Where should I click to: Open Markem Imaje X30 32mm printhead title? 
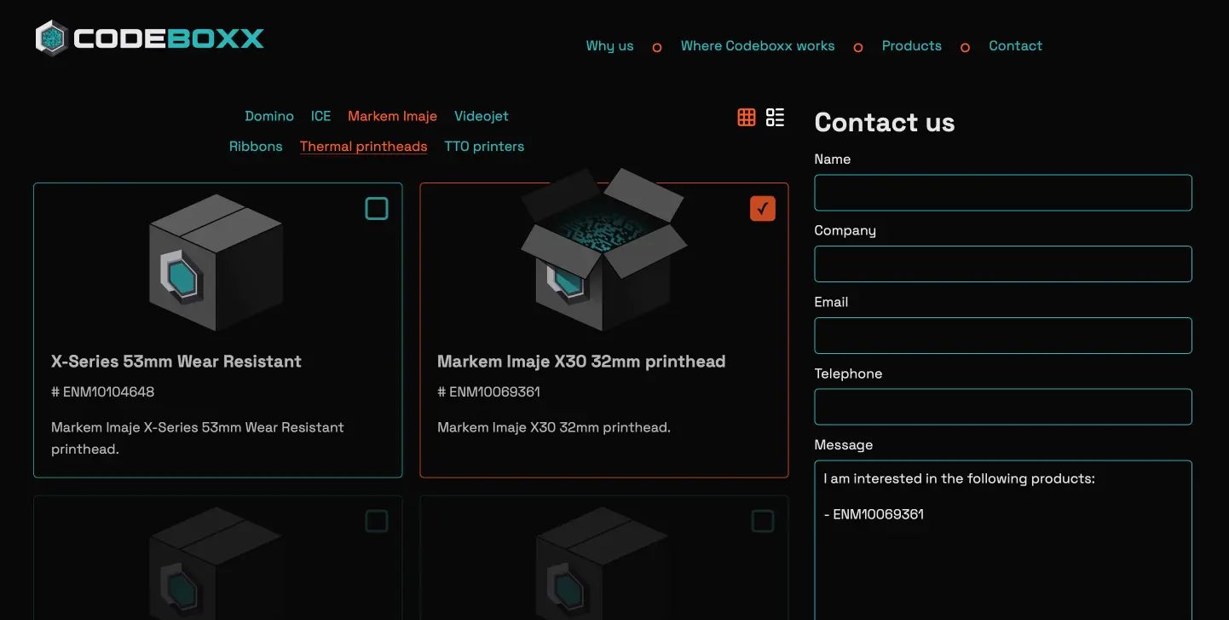coord(581,362)
